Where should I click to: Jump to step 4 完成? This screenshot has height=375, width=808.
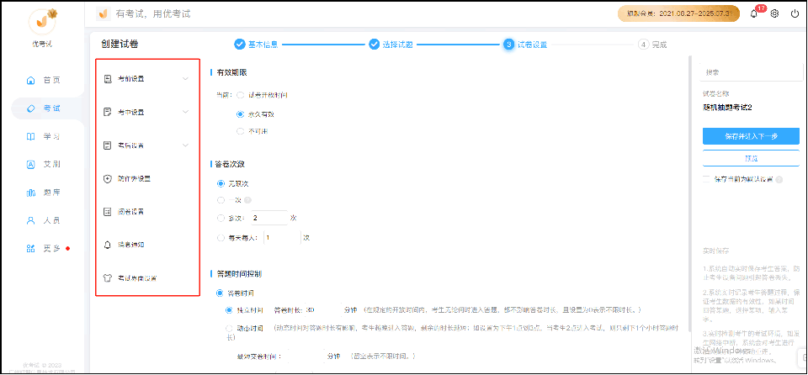coord(652,45)
